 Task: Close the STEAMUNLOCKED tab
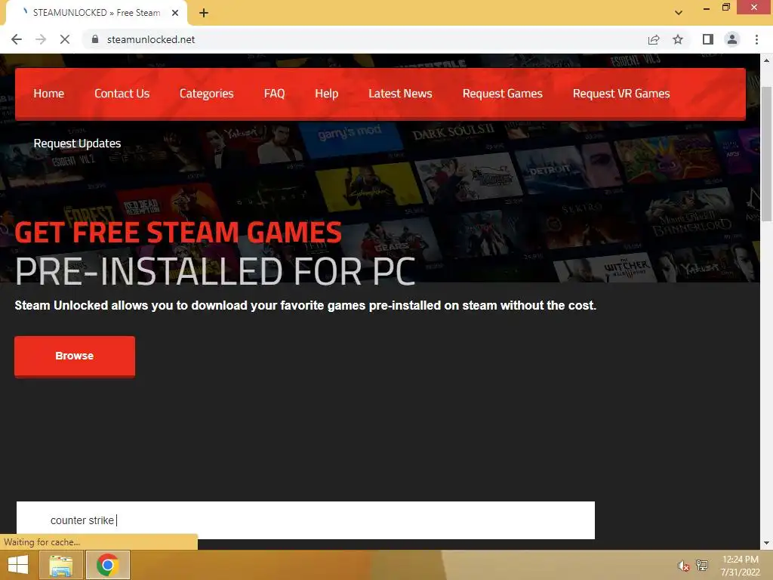coord(175,14)
